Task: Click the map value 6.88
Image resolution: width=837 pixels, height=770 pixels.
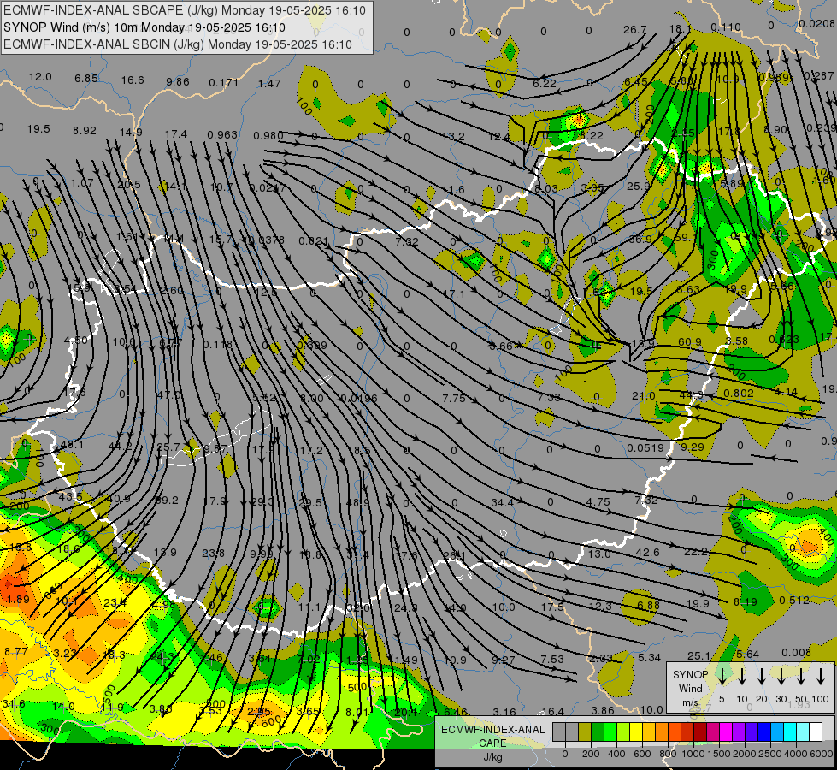Action: coord(649,605)
